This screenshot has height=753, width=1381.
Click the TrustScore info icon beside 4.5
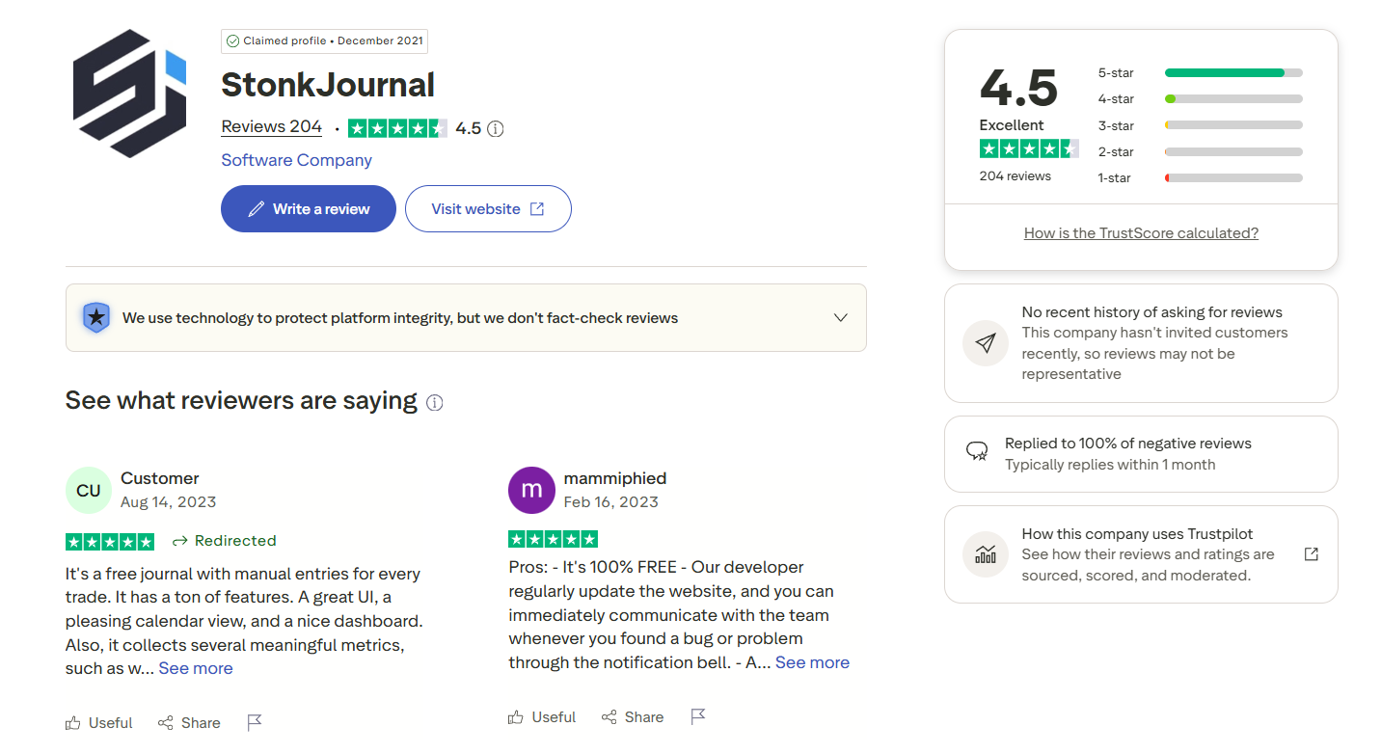click(496, 128)
